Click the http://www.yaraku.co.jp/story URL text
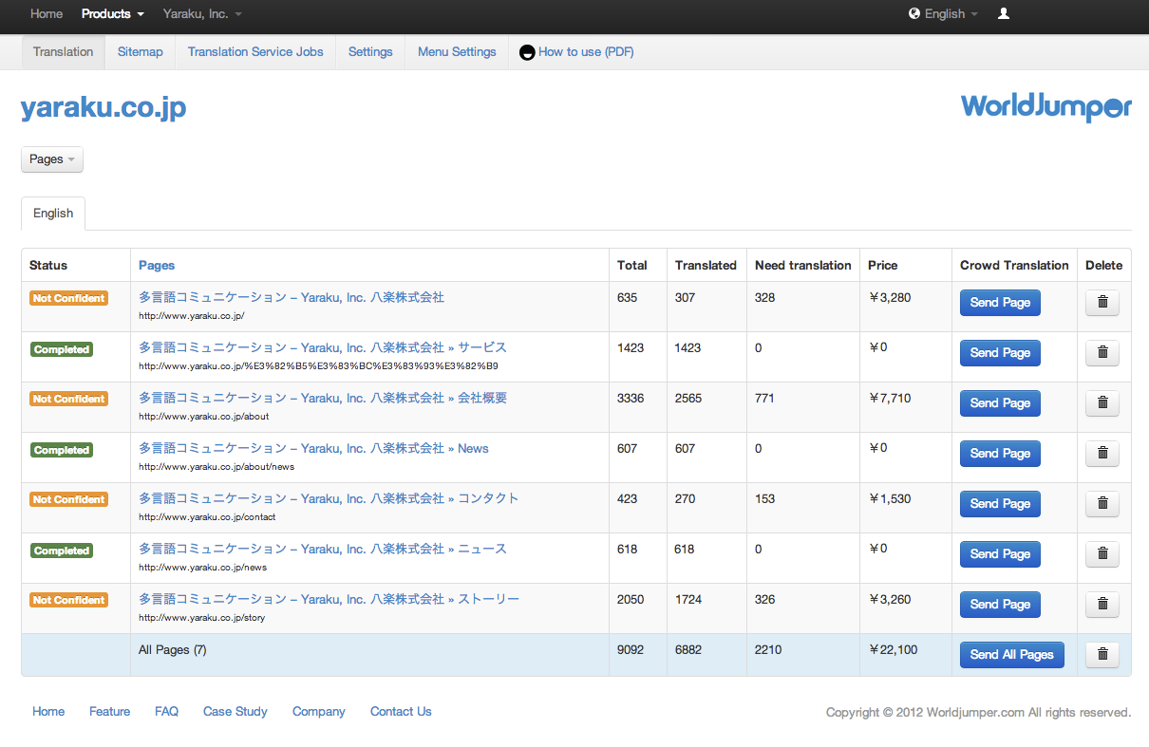Screen dimensions: 1149x747 pos(202,618)
